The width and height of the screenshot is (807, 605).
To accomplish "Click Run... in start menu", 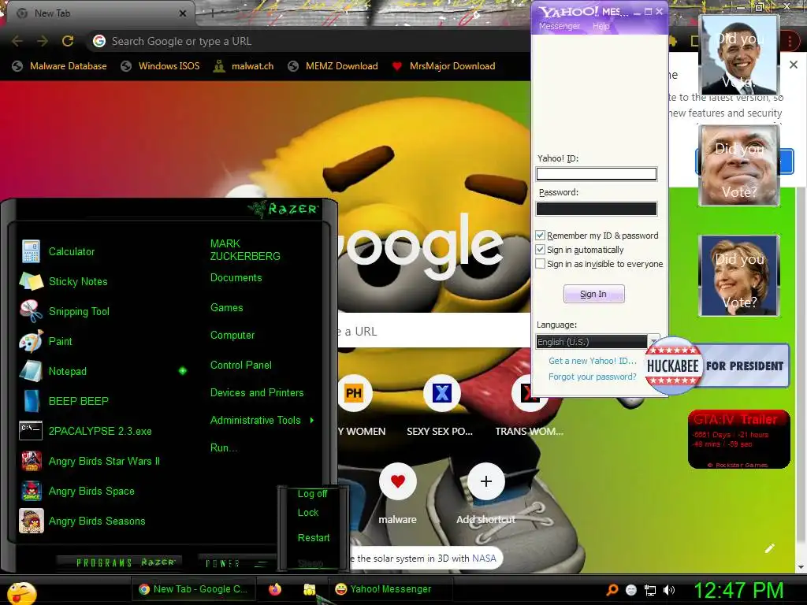I will (x=223, y=447).
